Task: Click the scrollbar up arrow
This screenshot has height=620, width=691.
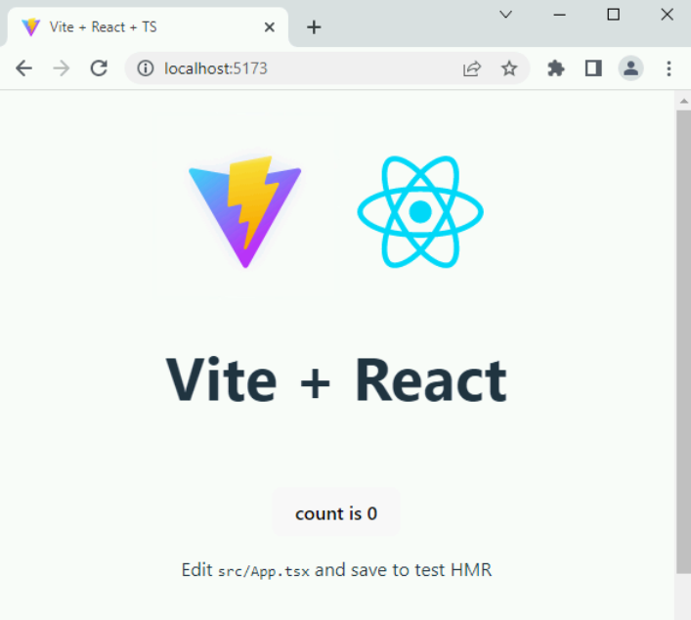Action: [x=683, y=102]
